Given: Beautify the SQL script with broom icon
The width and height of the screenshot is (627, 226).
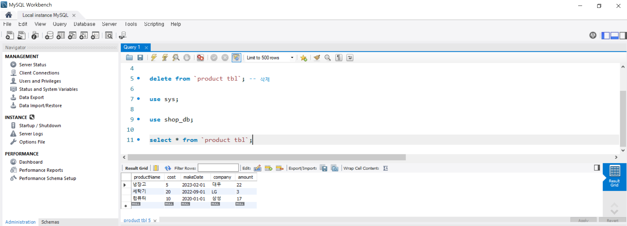Looking at the screenshot, I should coord(317,58).
